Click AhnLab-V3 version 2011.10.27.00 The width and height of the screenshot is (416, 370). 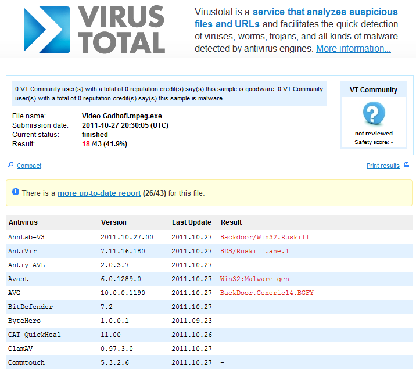[x=127, y=237]
